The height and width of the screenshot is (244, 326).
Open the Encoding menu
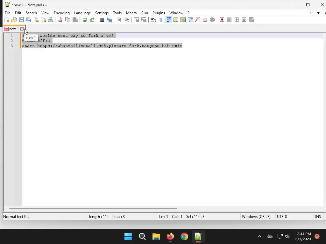62,13
